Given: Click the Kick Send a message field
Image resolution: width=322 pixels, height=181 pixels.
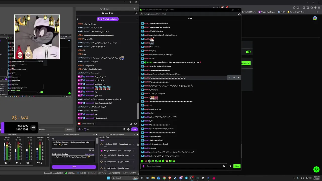Looking at the screenshot, I should click(184, 166).
